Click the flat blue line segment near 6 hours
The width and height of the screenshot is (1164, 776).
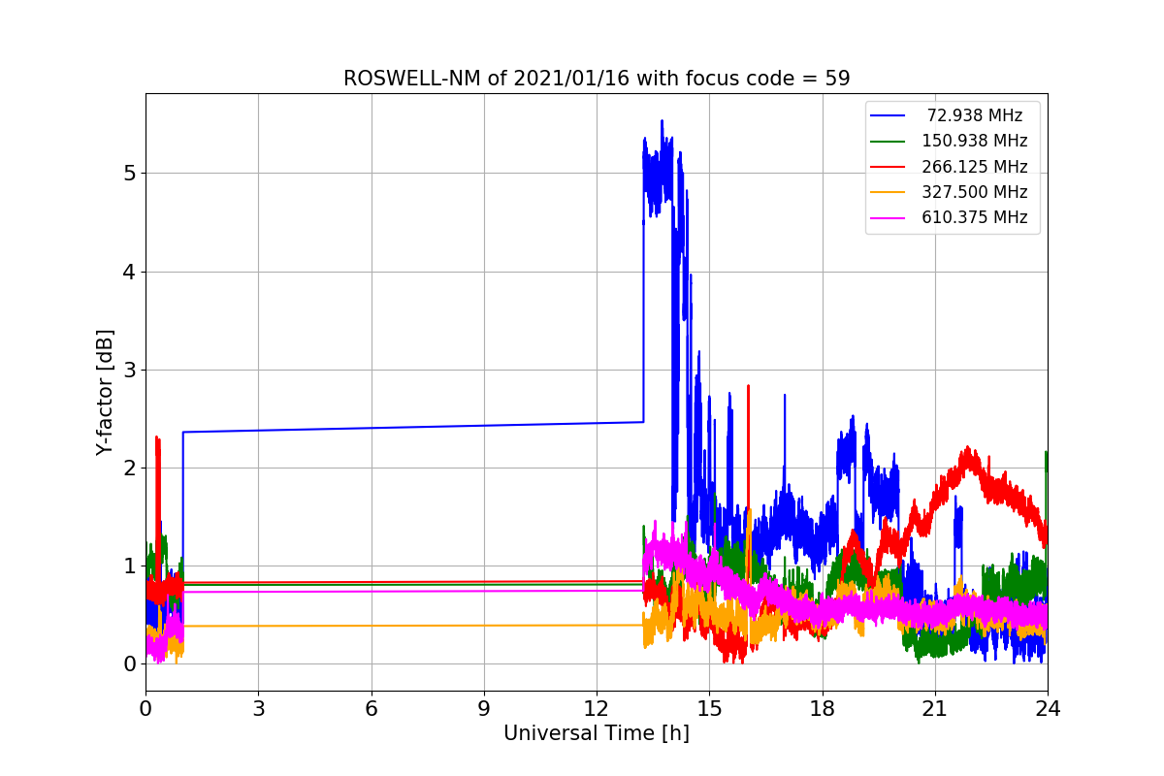pos(372,428)
